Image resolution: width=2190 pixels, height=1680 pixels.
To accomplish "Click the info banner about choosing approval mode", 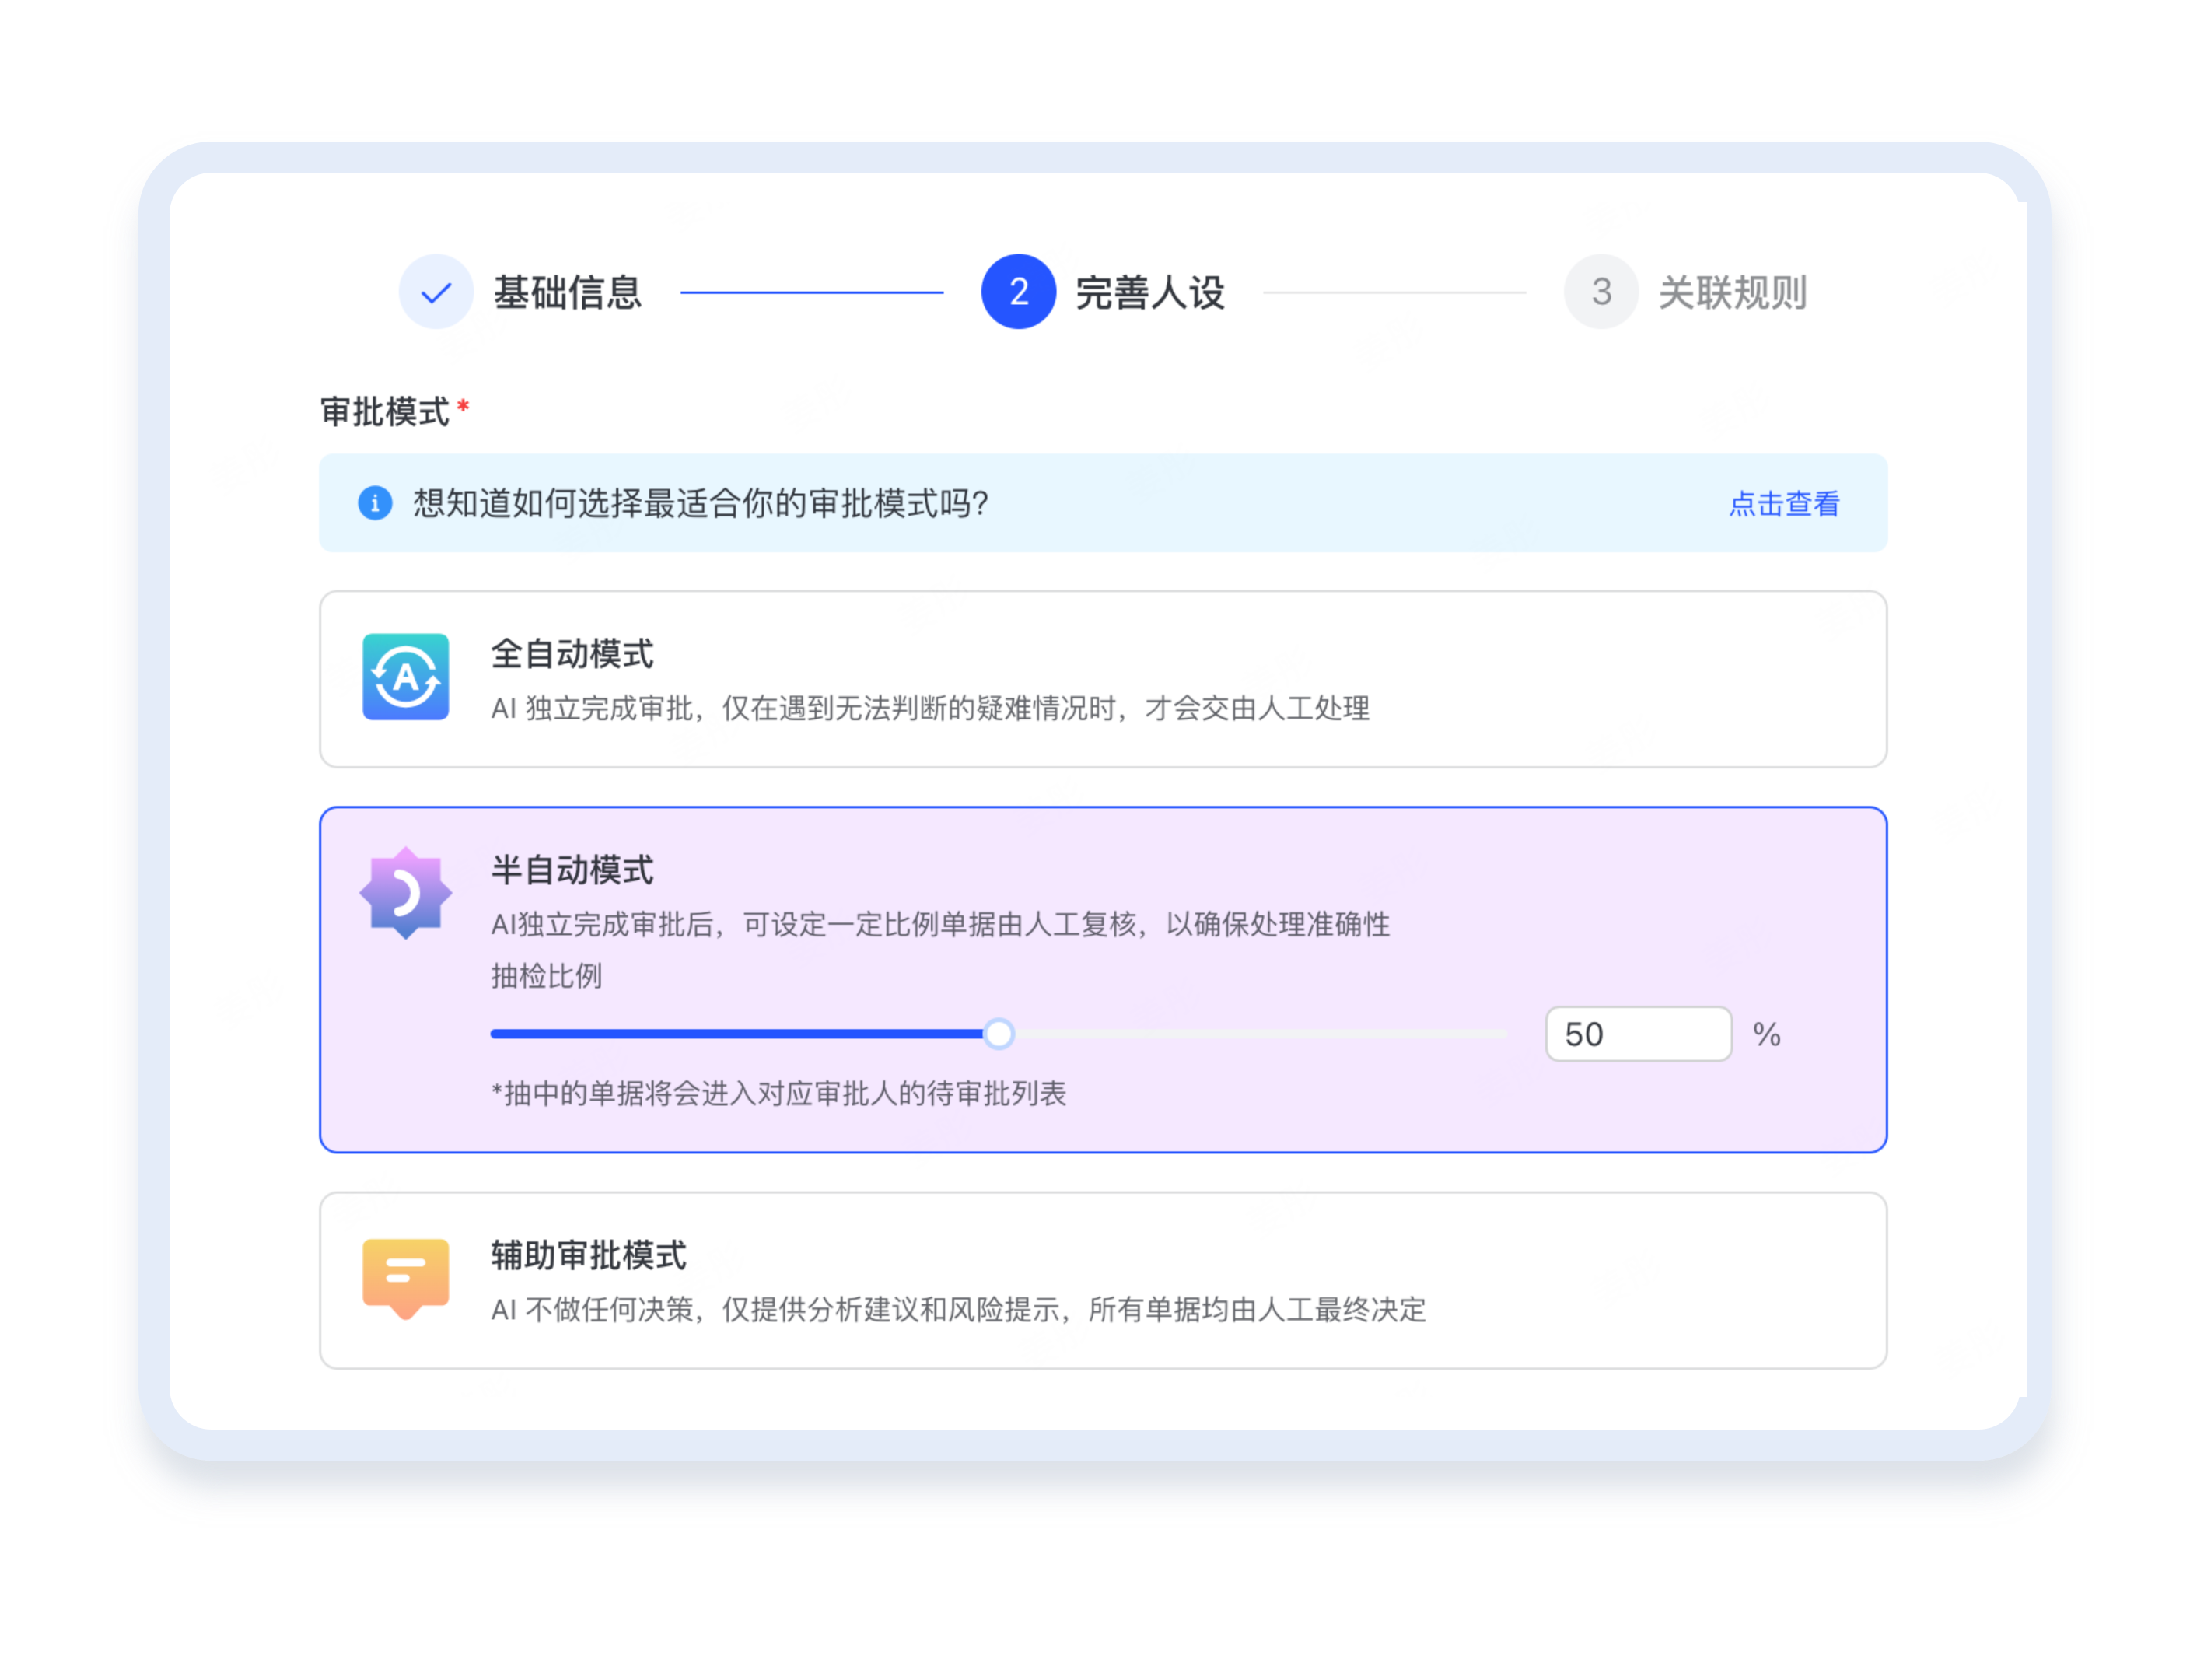I will [x=700, y=503].
